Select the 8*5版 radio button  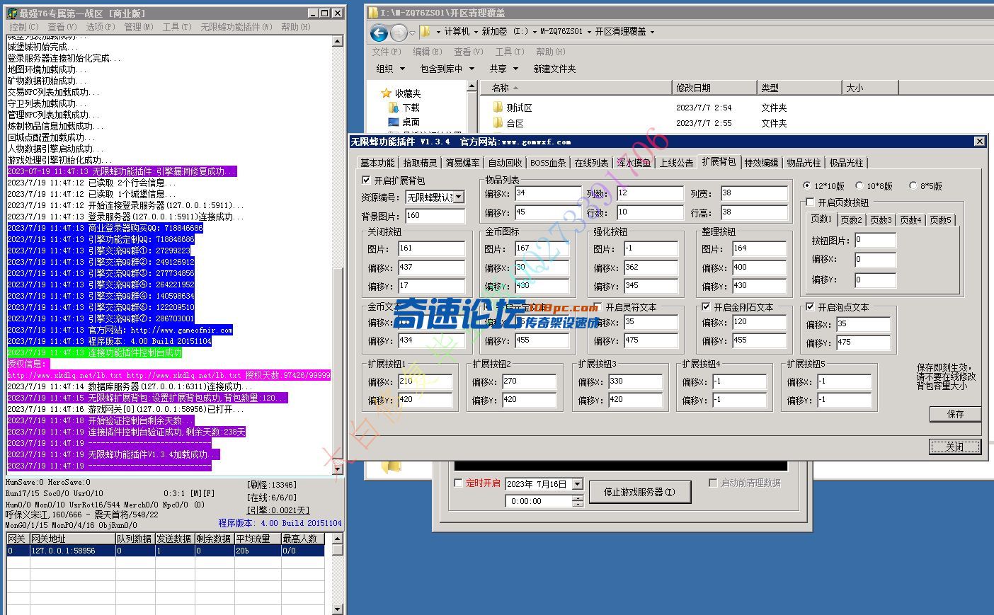click(x=913, y=185)
